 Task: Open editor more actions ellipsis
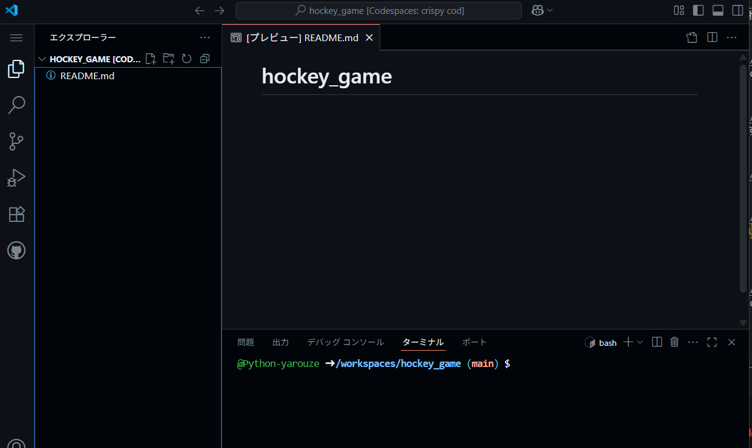[x=731, y=37]
